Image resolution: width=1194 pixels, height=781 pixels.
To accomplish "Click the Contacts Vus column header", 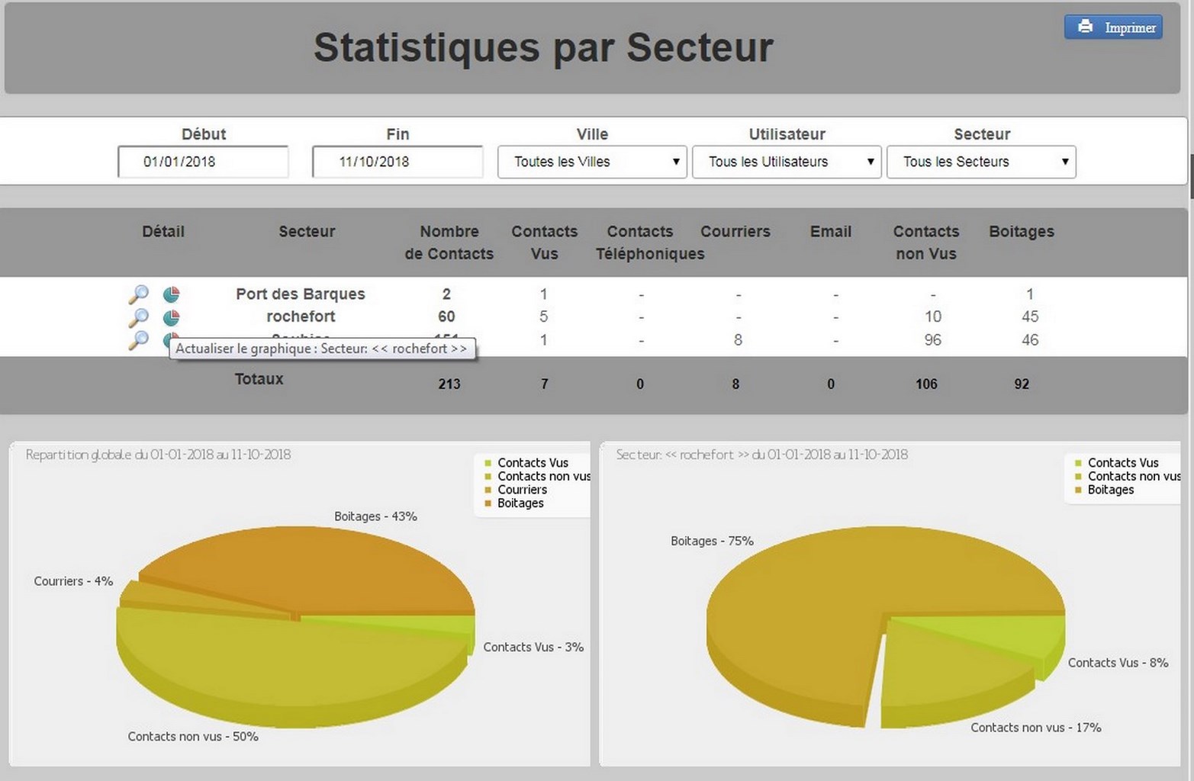I will coord(544,243).
